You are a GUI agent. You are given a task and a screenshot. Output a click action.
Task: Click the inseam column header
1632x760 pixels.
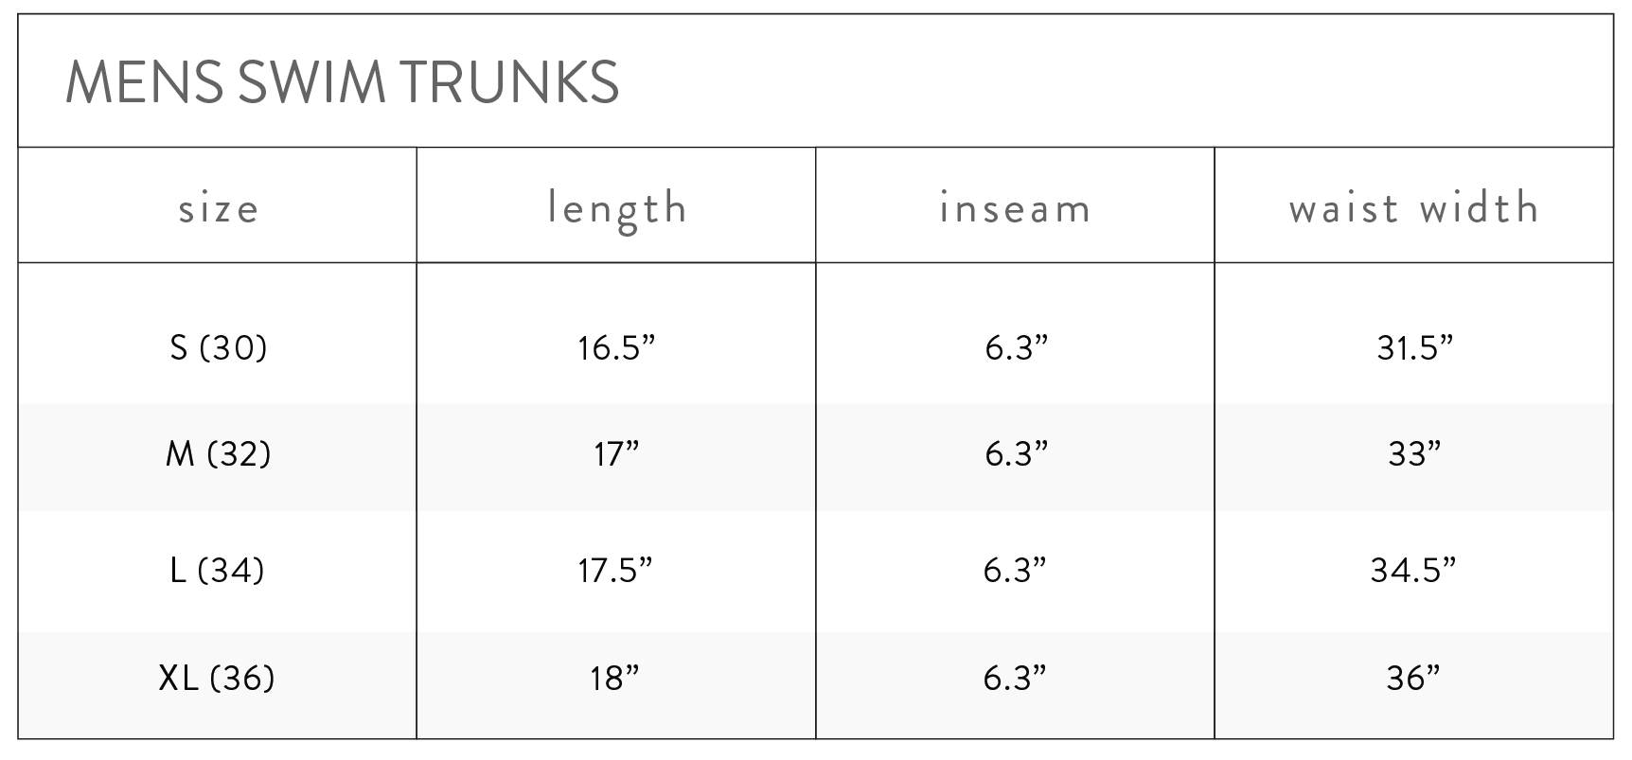click(x=1016, y=208)
